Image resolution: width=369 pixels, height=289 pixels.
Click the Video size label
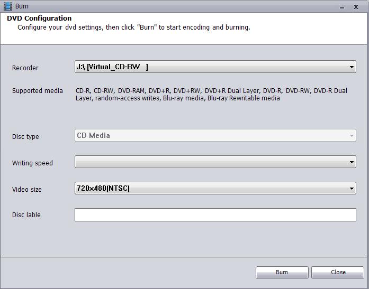[x=27, y=189]
